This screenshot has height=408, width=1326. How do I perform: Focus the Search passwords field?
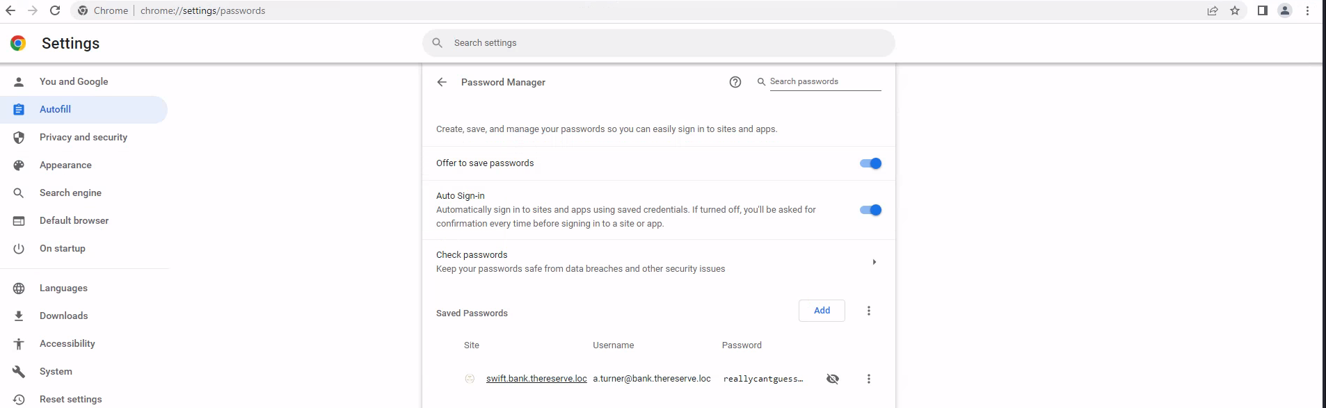[x=824, y=81]
